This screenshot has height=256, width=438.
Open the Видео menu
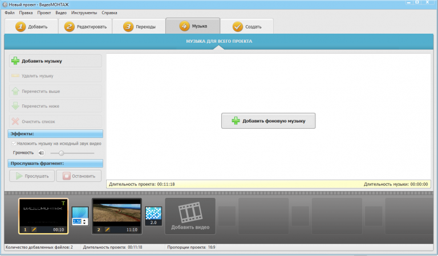pos(61,13)
